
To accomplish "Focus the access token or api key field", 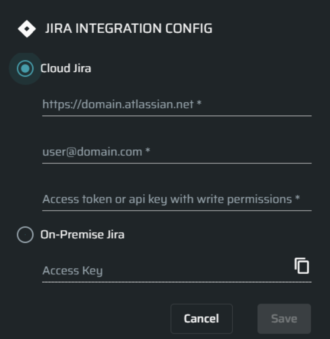I will coord(177,200).
